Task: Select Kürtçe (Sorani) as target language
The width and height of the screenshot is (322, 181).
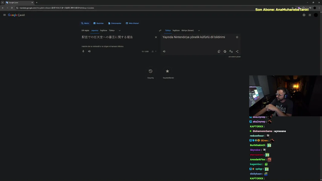Action: pyautogui.click(x=188, y=30)
